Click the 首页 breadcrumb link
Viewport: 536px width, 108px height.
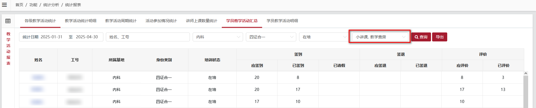click(x=19, y=5)
